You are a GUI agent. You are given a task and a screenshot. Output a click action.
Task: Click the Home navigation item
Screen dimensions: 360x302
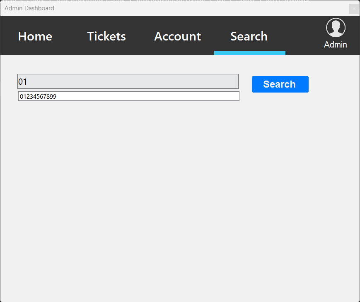(35, 36)
